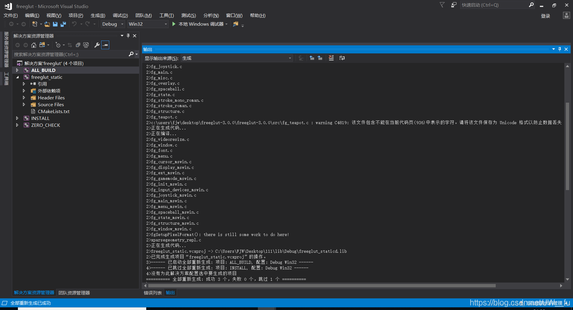The image size is (573, 310).
Task: Click the Output horizontal scrollbar thumb
Action: [x=322, y=286]
